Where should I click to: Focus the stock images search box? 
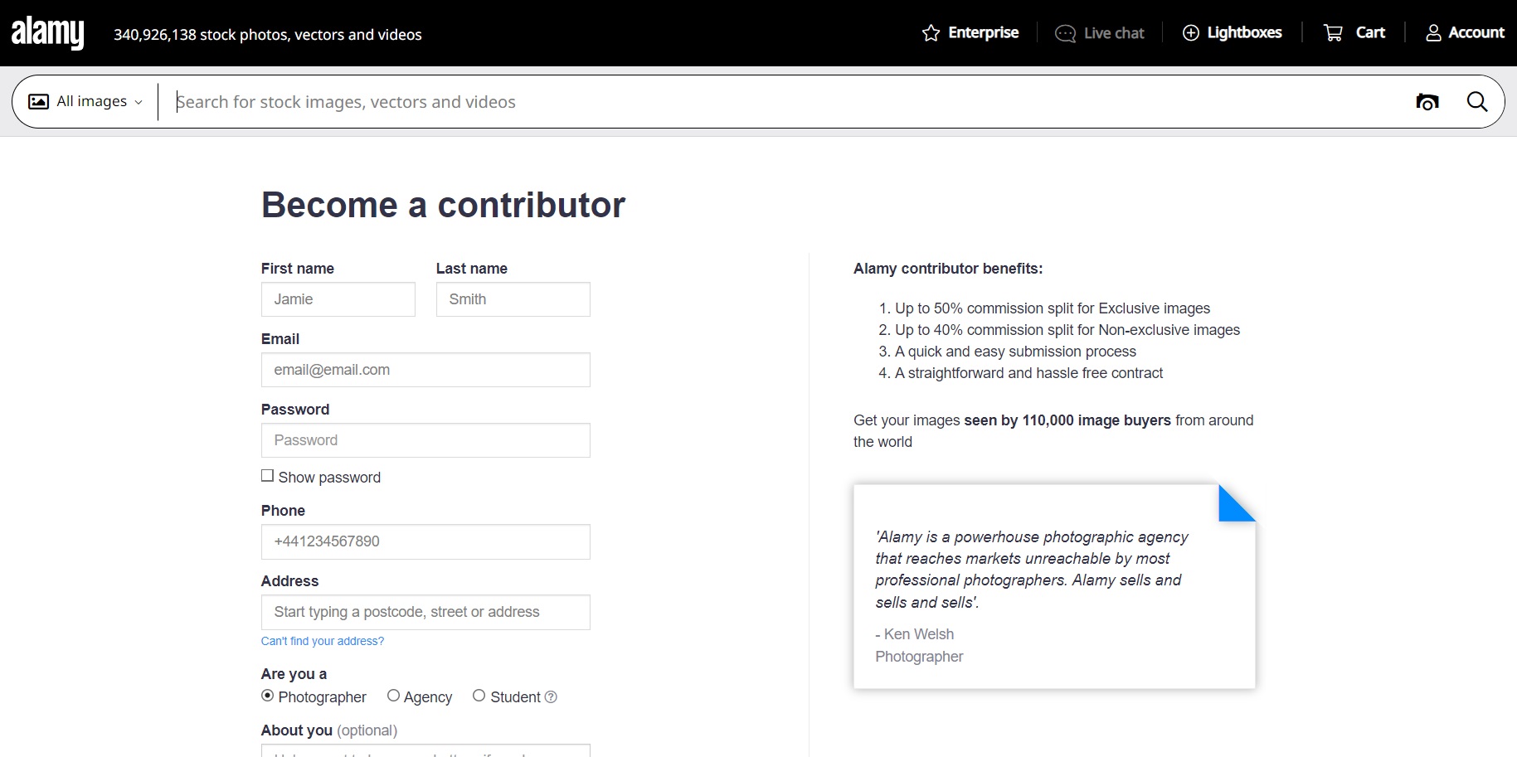point(780,102)
